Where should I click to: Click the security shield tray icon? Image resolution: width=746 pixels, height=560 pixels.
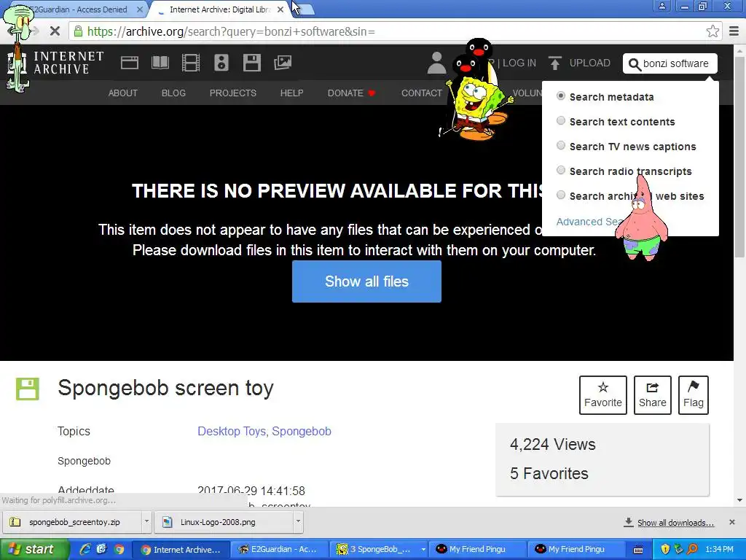pos(665,549)
